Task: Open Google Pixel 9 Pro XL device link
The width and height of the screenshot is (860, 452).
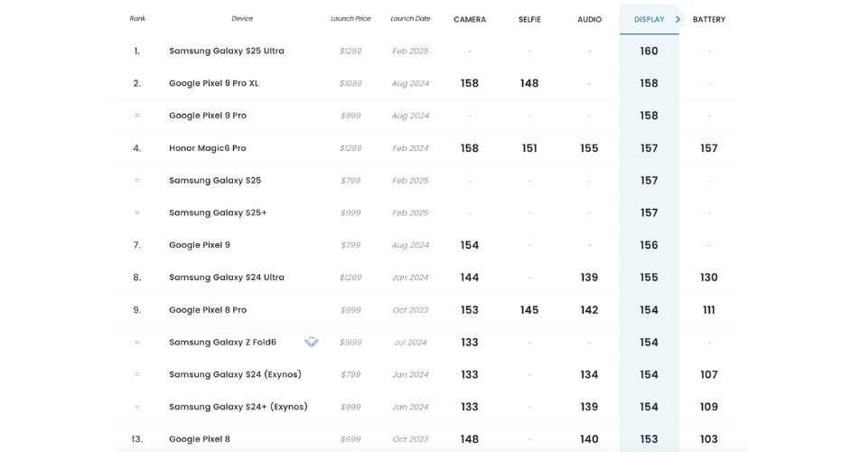Action: [x=213, y=83]
